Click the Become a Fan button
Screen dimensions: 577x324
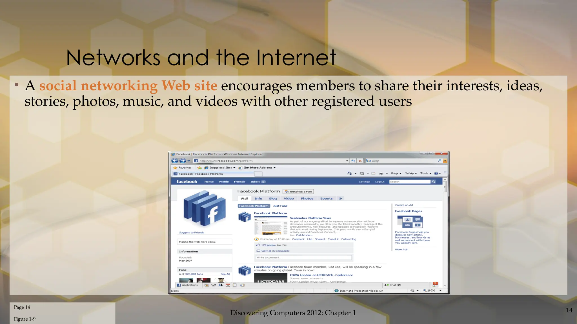pos(298,192)
